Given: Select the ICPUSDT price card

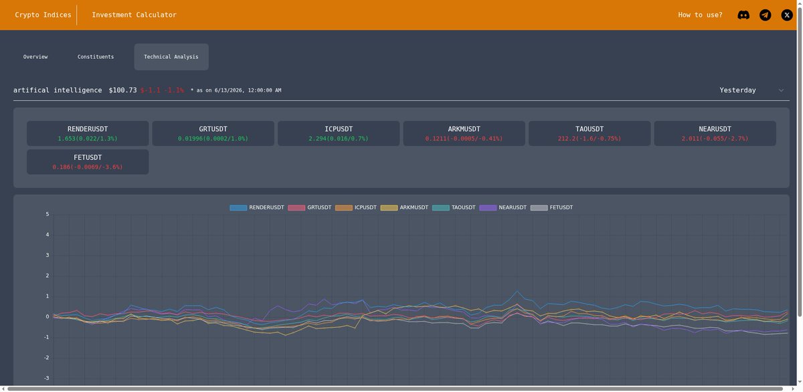Looking at the screenshot, I should pos(339,133).
